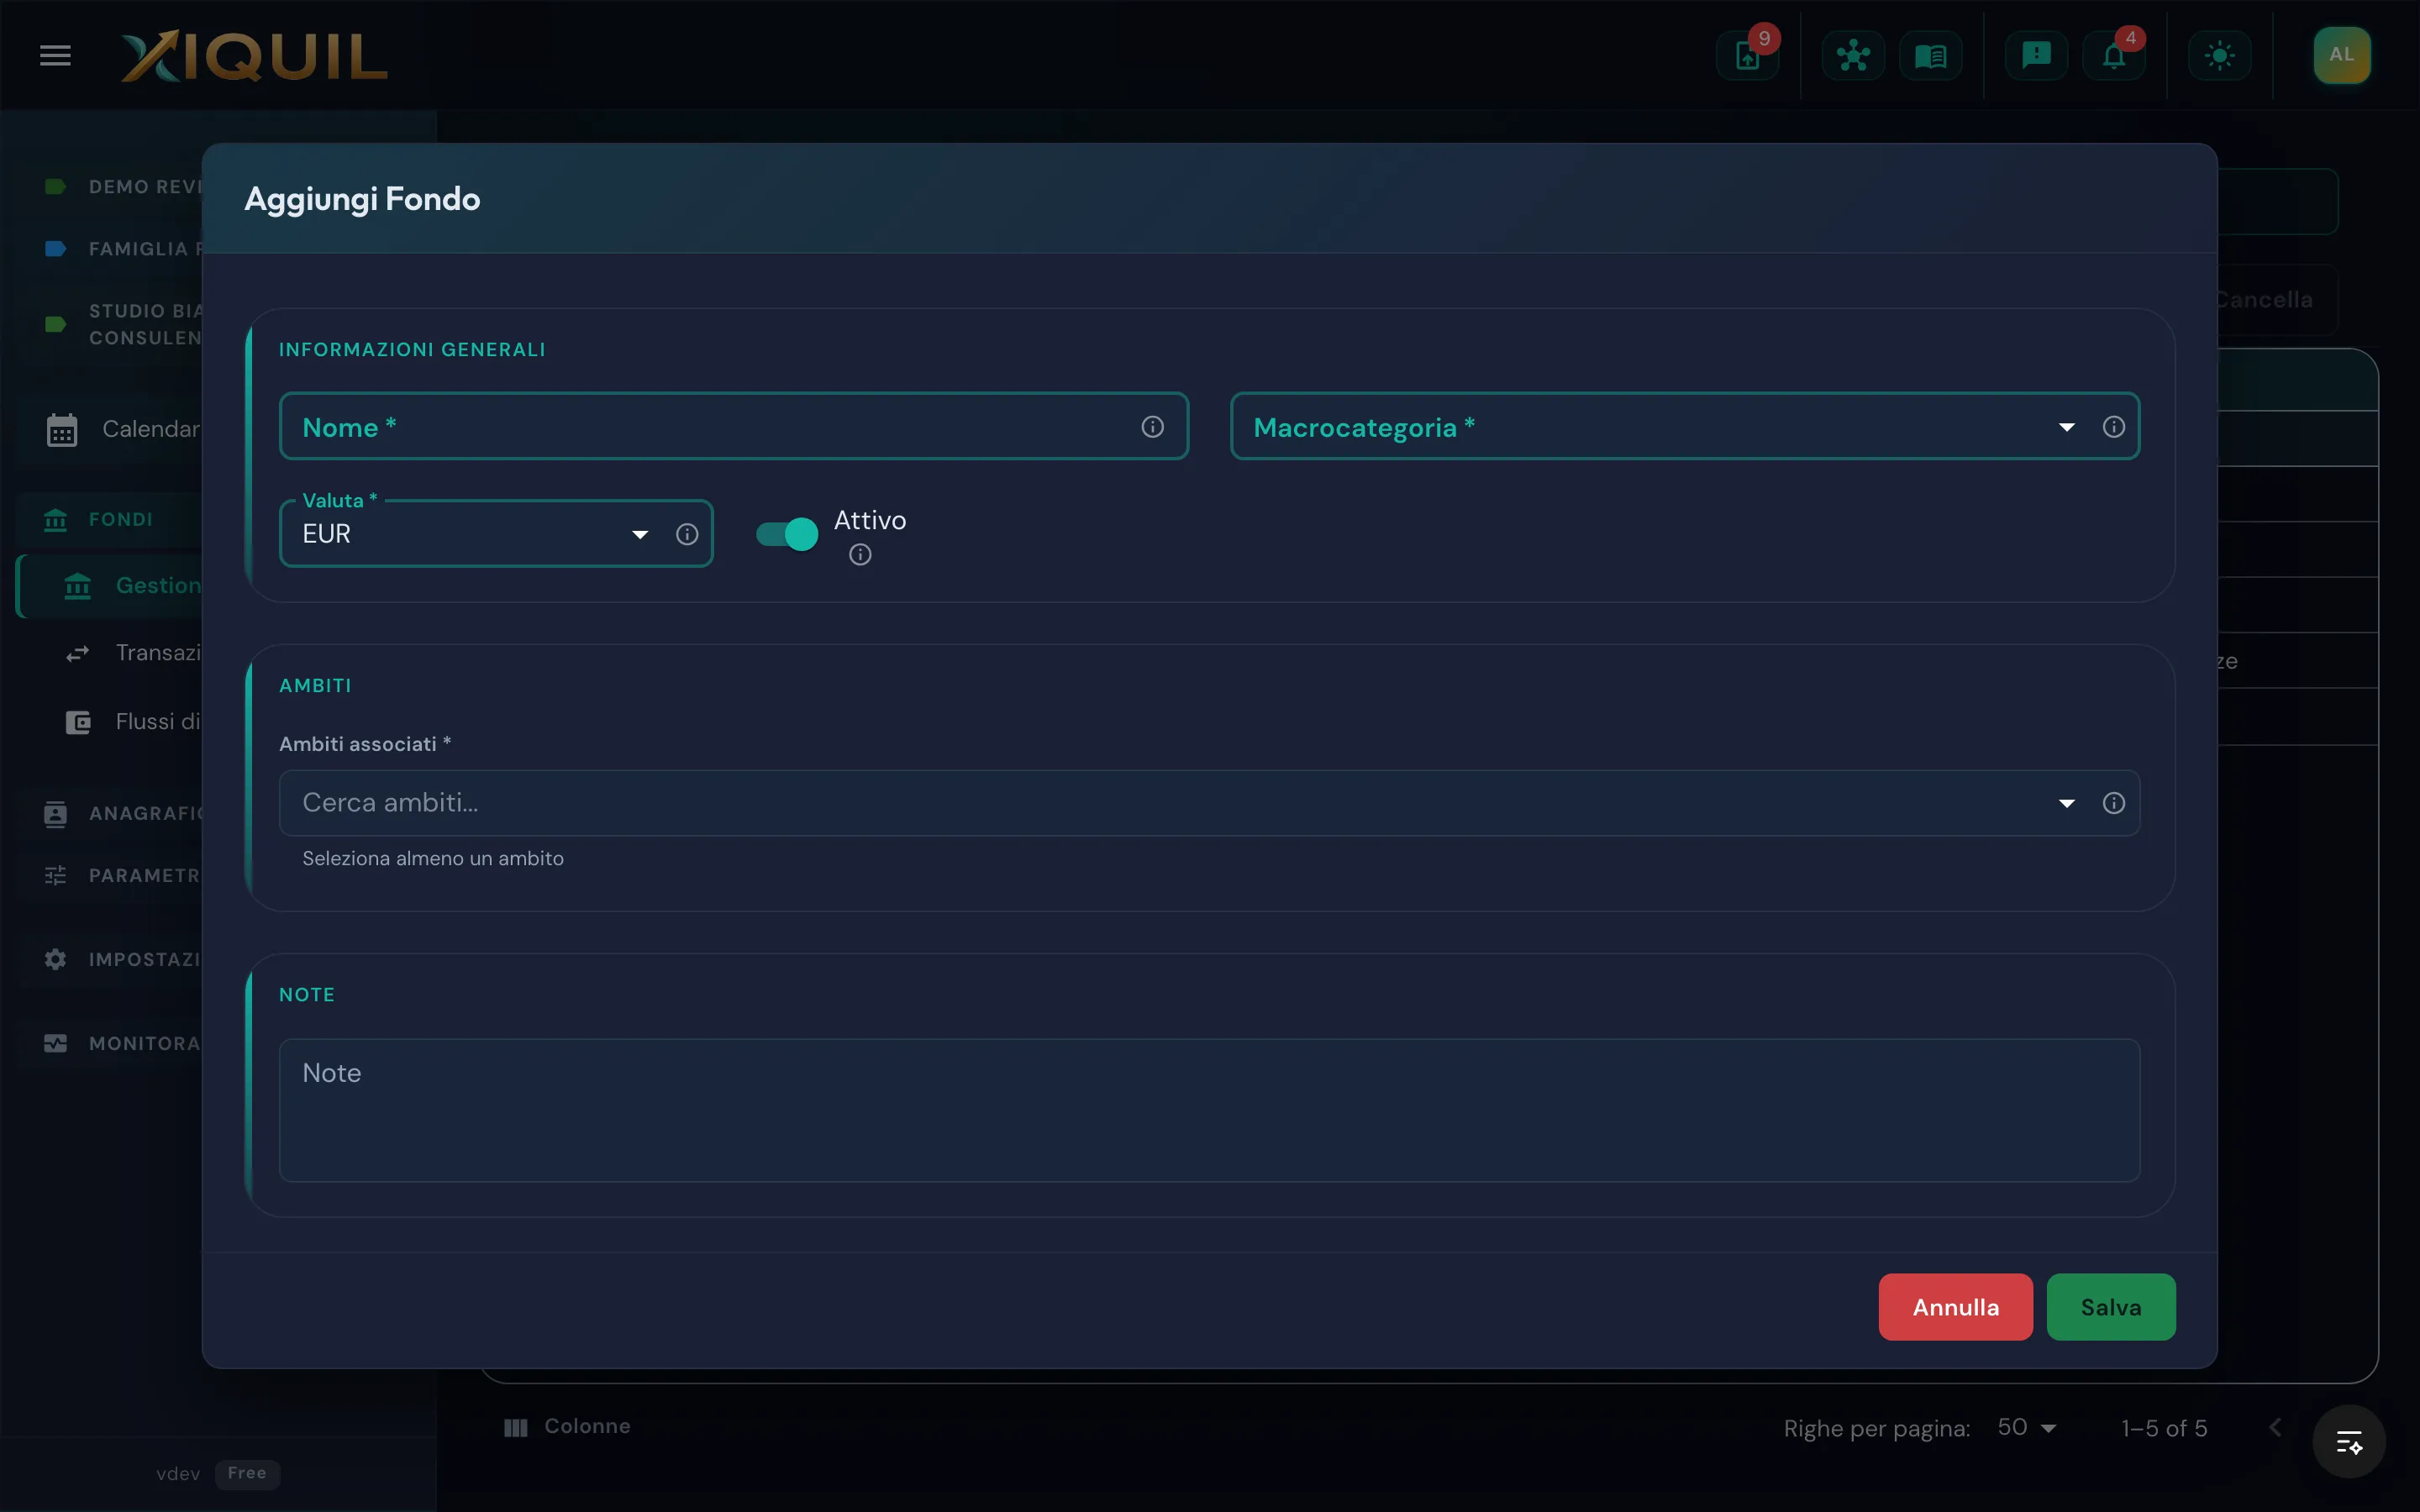Toggle the light theme sun icon

pos(2219,55)
